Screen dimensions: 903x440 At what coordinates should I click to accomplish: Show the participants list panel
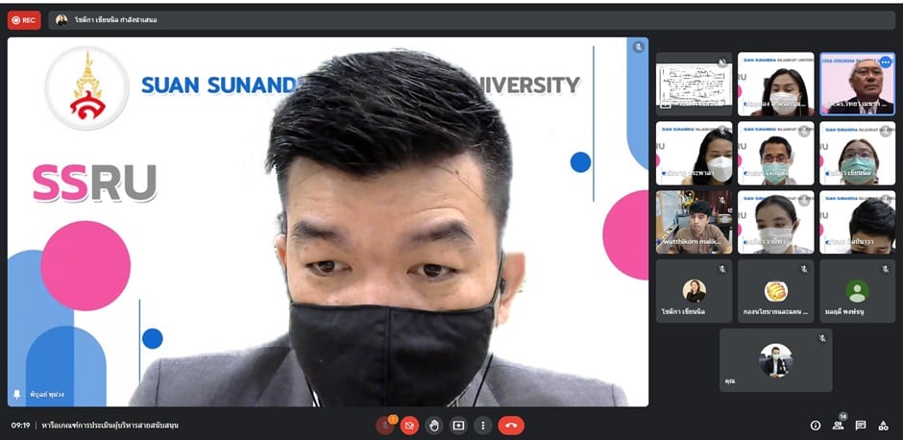point(839,426)
